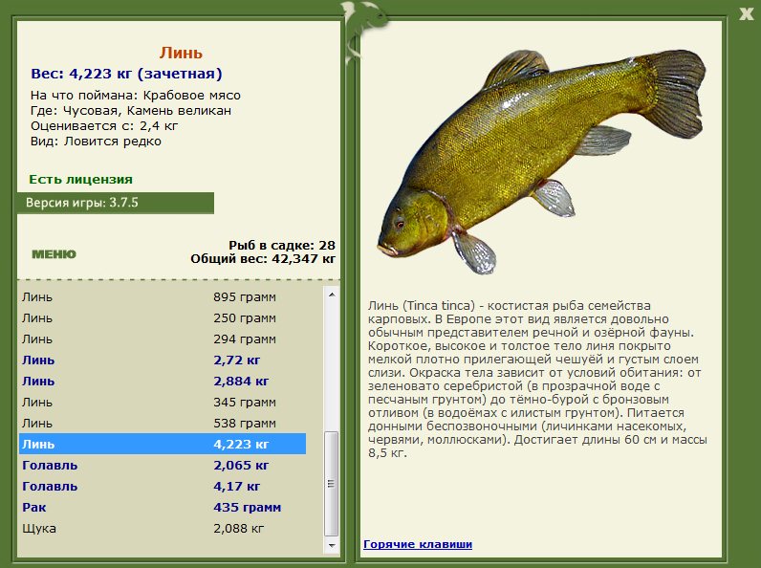Viewport: 761px width, 568px height.
Task: Select the Линь 294 грамм row
Action: click(x=163, y=339)
